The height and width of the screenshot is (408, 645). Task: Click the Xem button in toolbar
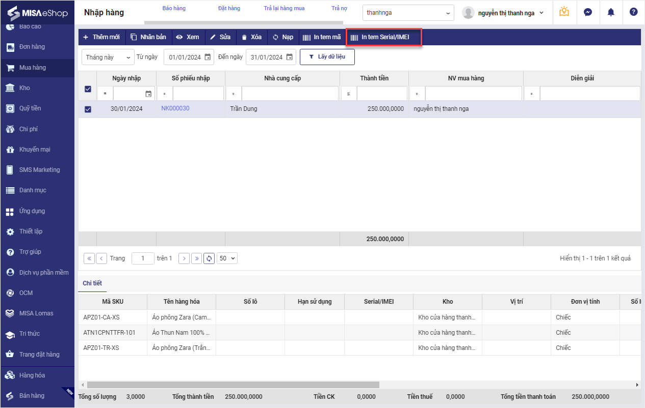coord(188,37)
